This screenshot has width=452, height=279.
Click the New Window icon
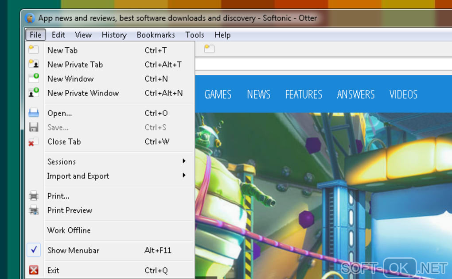click(34, 78)
